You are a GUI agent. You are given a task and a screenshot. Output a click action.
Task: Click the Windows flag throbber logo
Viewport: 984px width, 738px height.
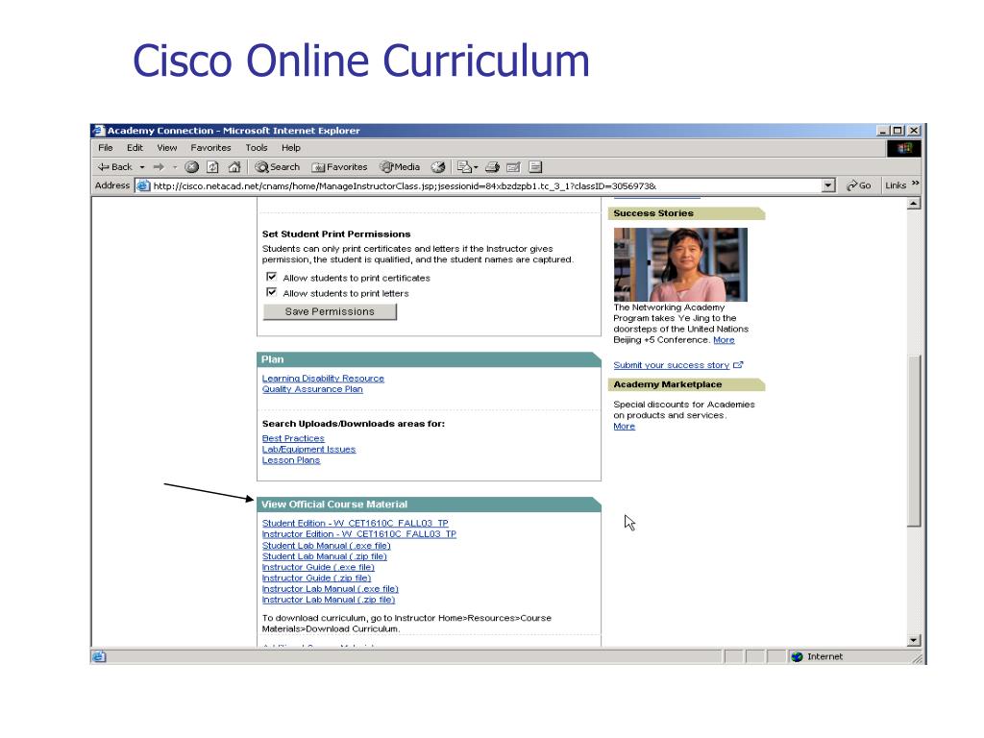click(904, 148)
